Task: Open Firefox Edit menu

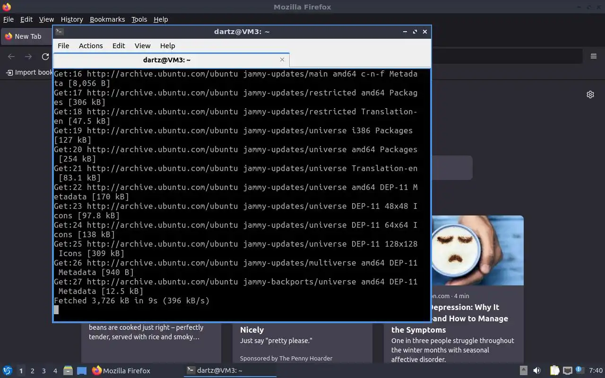Action: [x=26, y=19]
